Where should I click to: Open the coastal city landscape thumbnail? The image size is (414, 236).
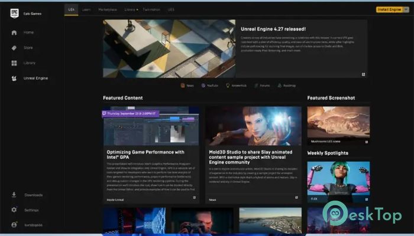270,221
